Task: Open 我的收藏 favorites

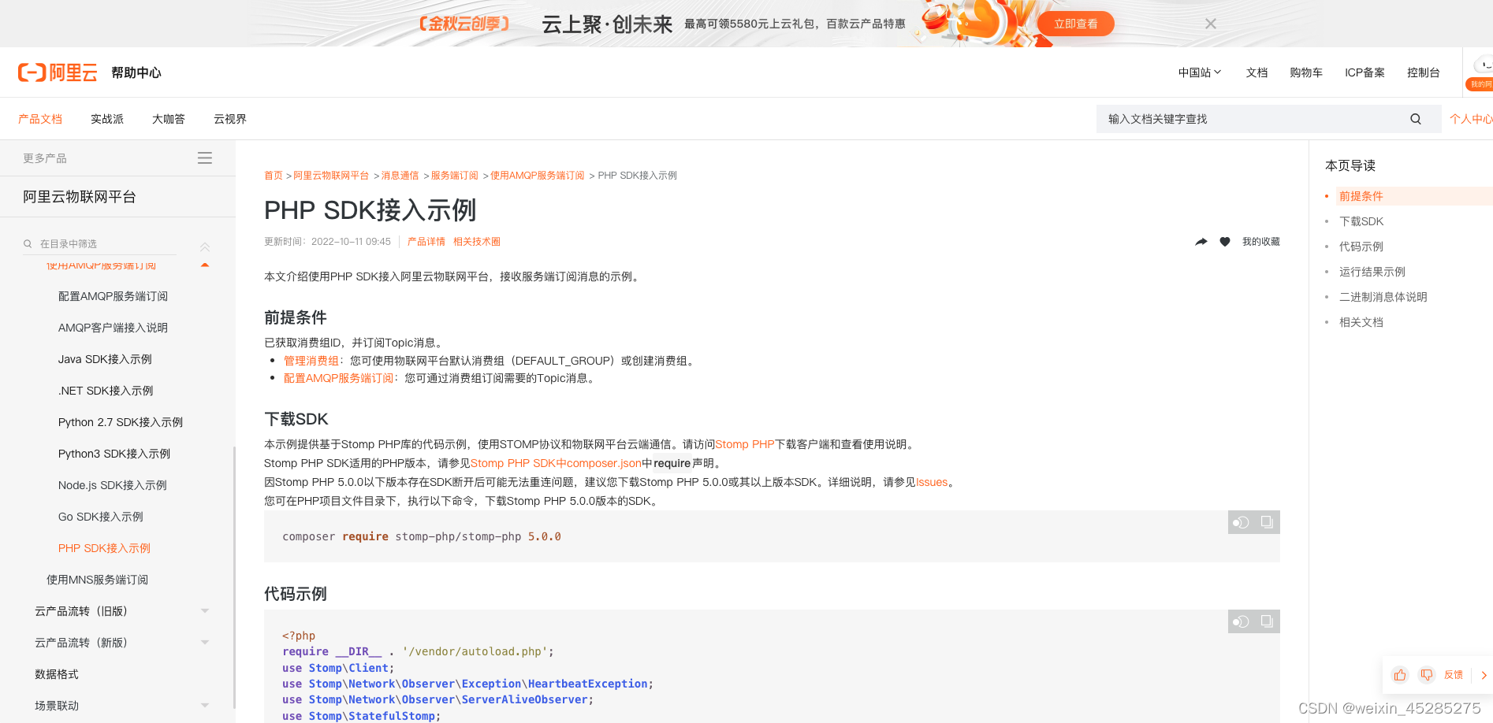Action: [1261, 242]
